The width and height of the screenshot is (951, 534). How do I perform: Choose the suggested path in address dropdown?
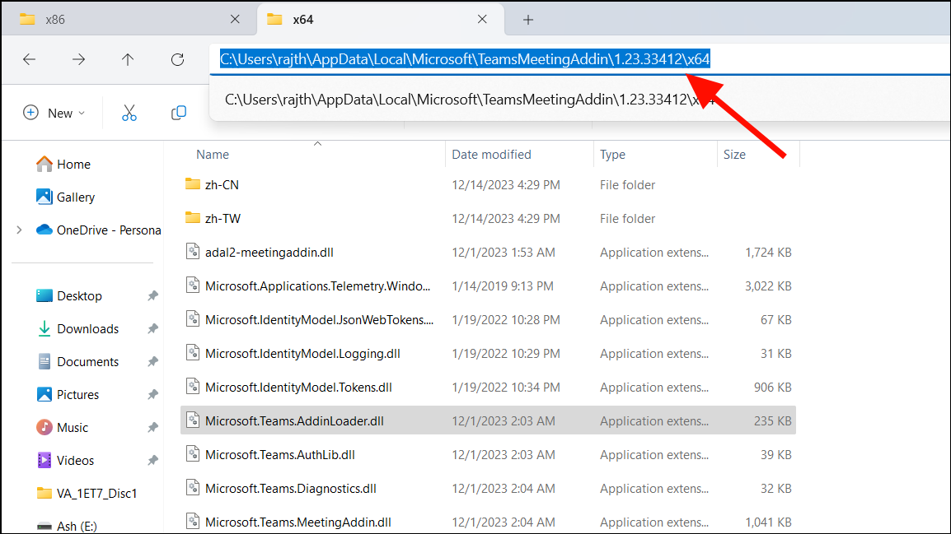pyautogui.click(x=580, y=100)
